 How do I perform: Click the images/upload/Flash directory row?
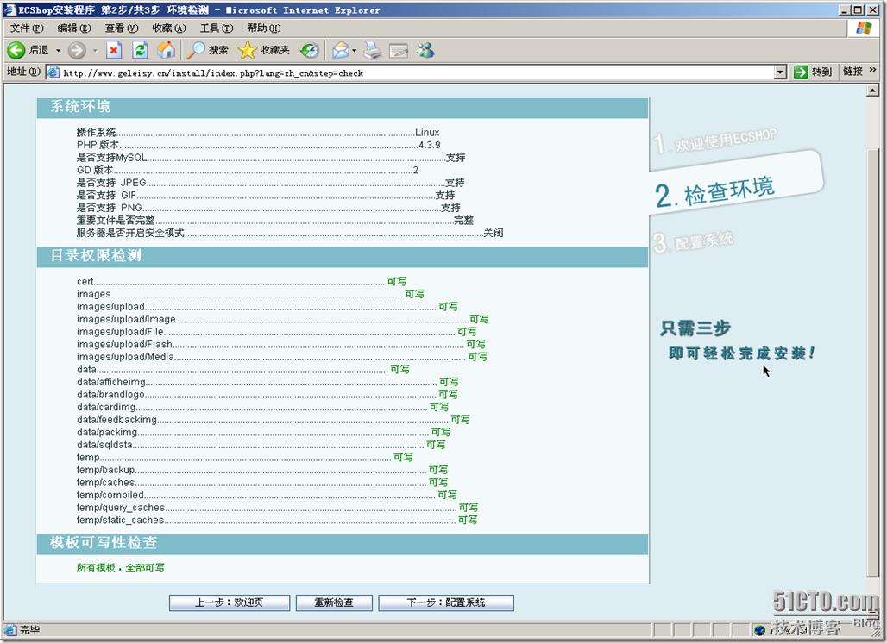(281, 344)
